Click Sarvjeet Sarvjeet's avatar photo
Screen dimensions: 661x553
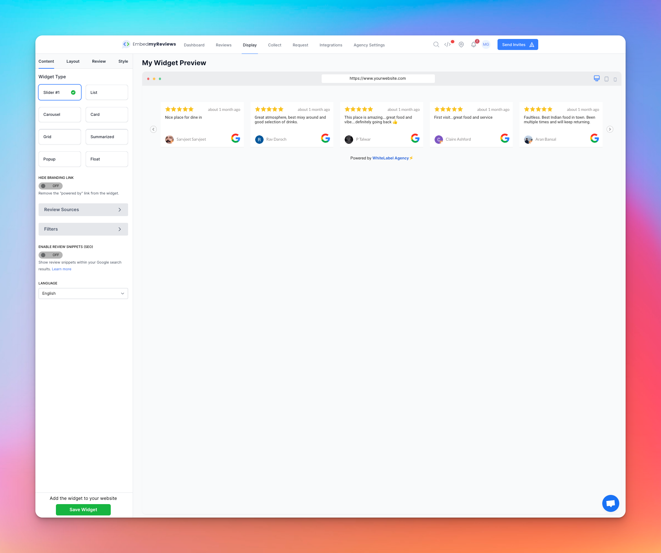(x=169, y=140)
